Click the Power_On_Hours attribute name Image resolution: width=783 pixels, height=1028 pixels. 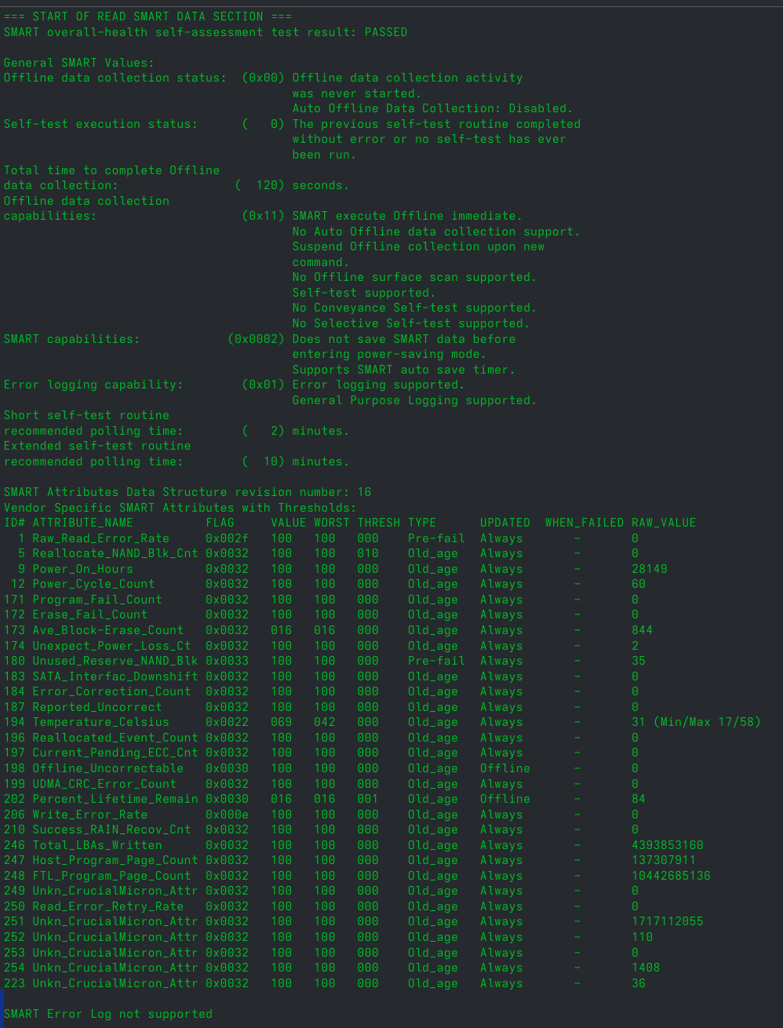coord(82,569)
